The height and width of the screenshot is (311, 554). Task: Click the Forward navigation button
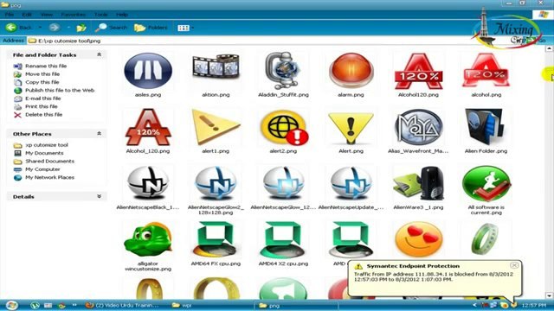(x=54, y=28)
